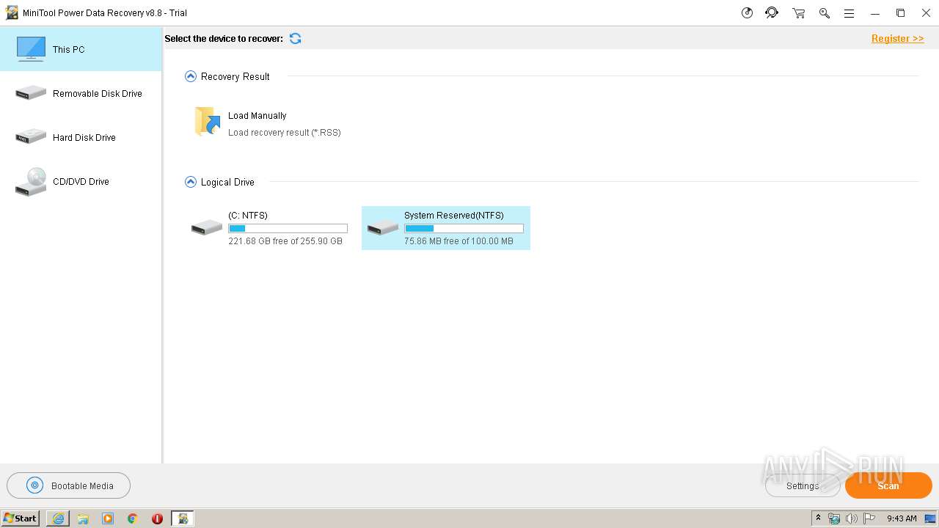Open the Settings button

pyautogui.click(x=803, y=485)
